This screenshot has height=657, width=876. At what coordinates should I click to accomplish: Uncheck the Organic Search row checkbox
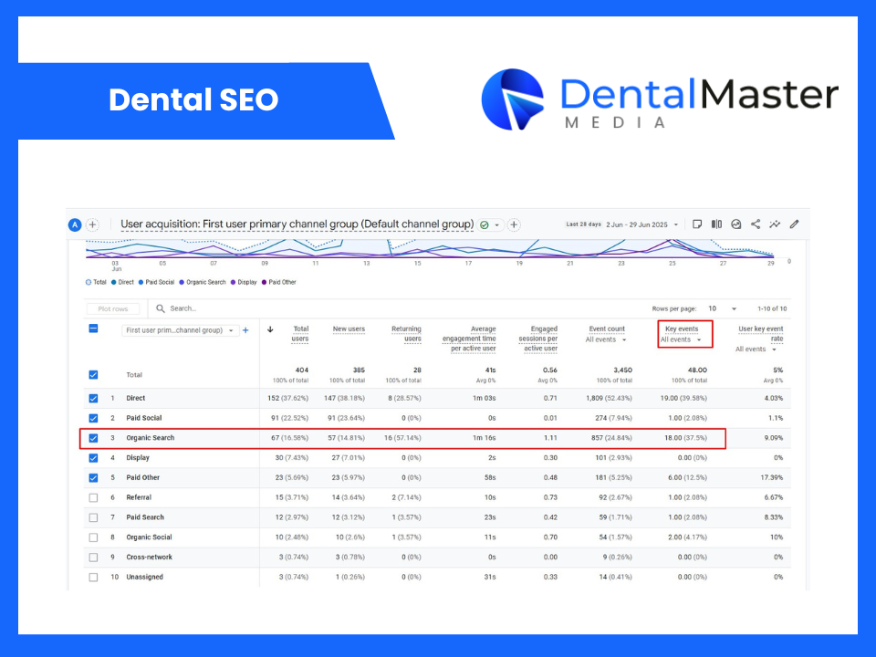93,438
